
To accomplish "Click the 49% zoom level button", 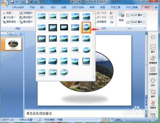I will coord(118,120).
